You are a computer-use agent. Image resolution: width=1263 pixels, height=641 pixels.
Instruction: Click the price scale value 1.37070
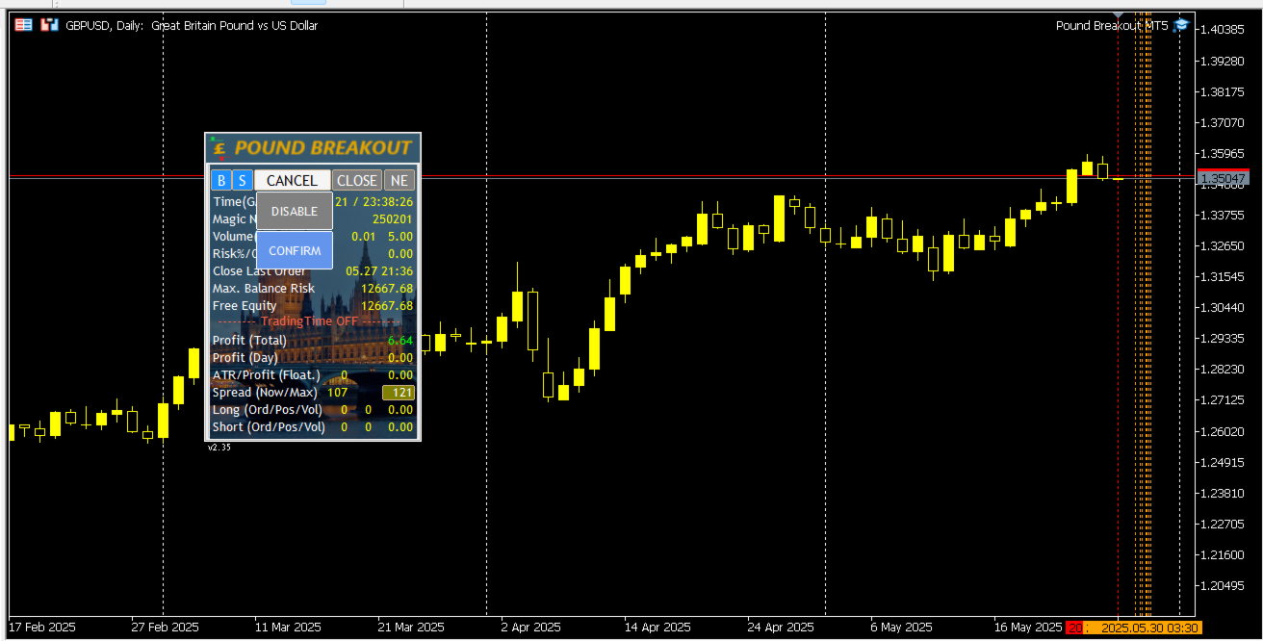(x=1223, y=122)
